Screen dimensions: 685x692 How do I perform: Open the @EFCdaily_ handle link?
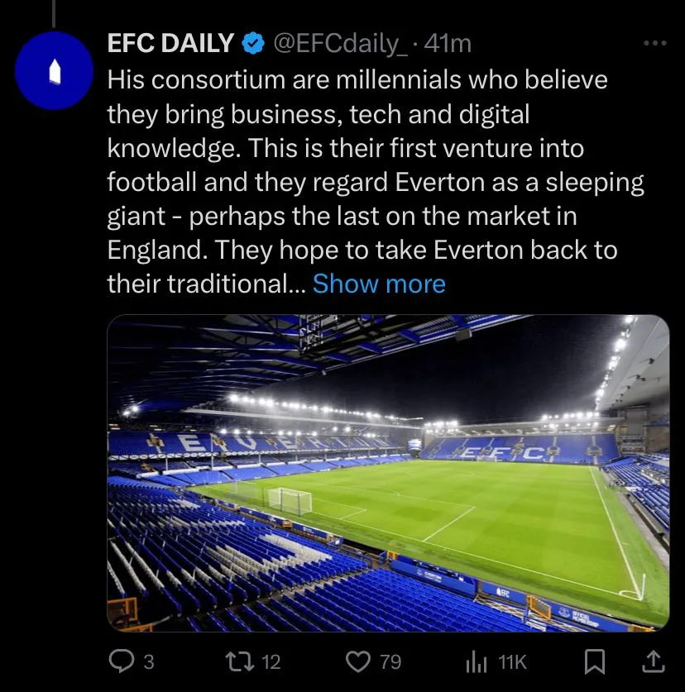click(340, 44)
